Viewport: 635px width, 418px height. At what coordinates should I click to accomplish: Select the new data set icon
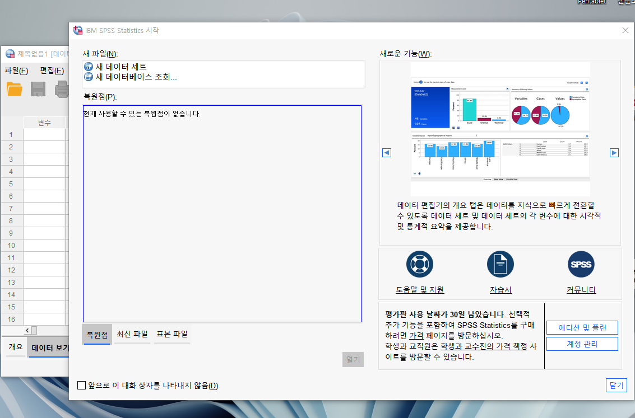point(89,67)
